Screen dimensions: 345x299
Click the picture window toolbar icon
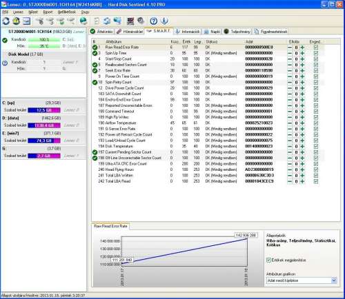click(x=26, y=21)
